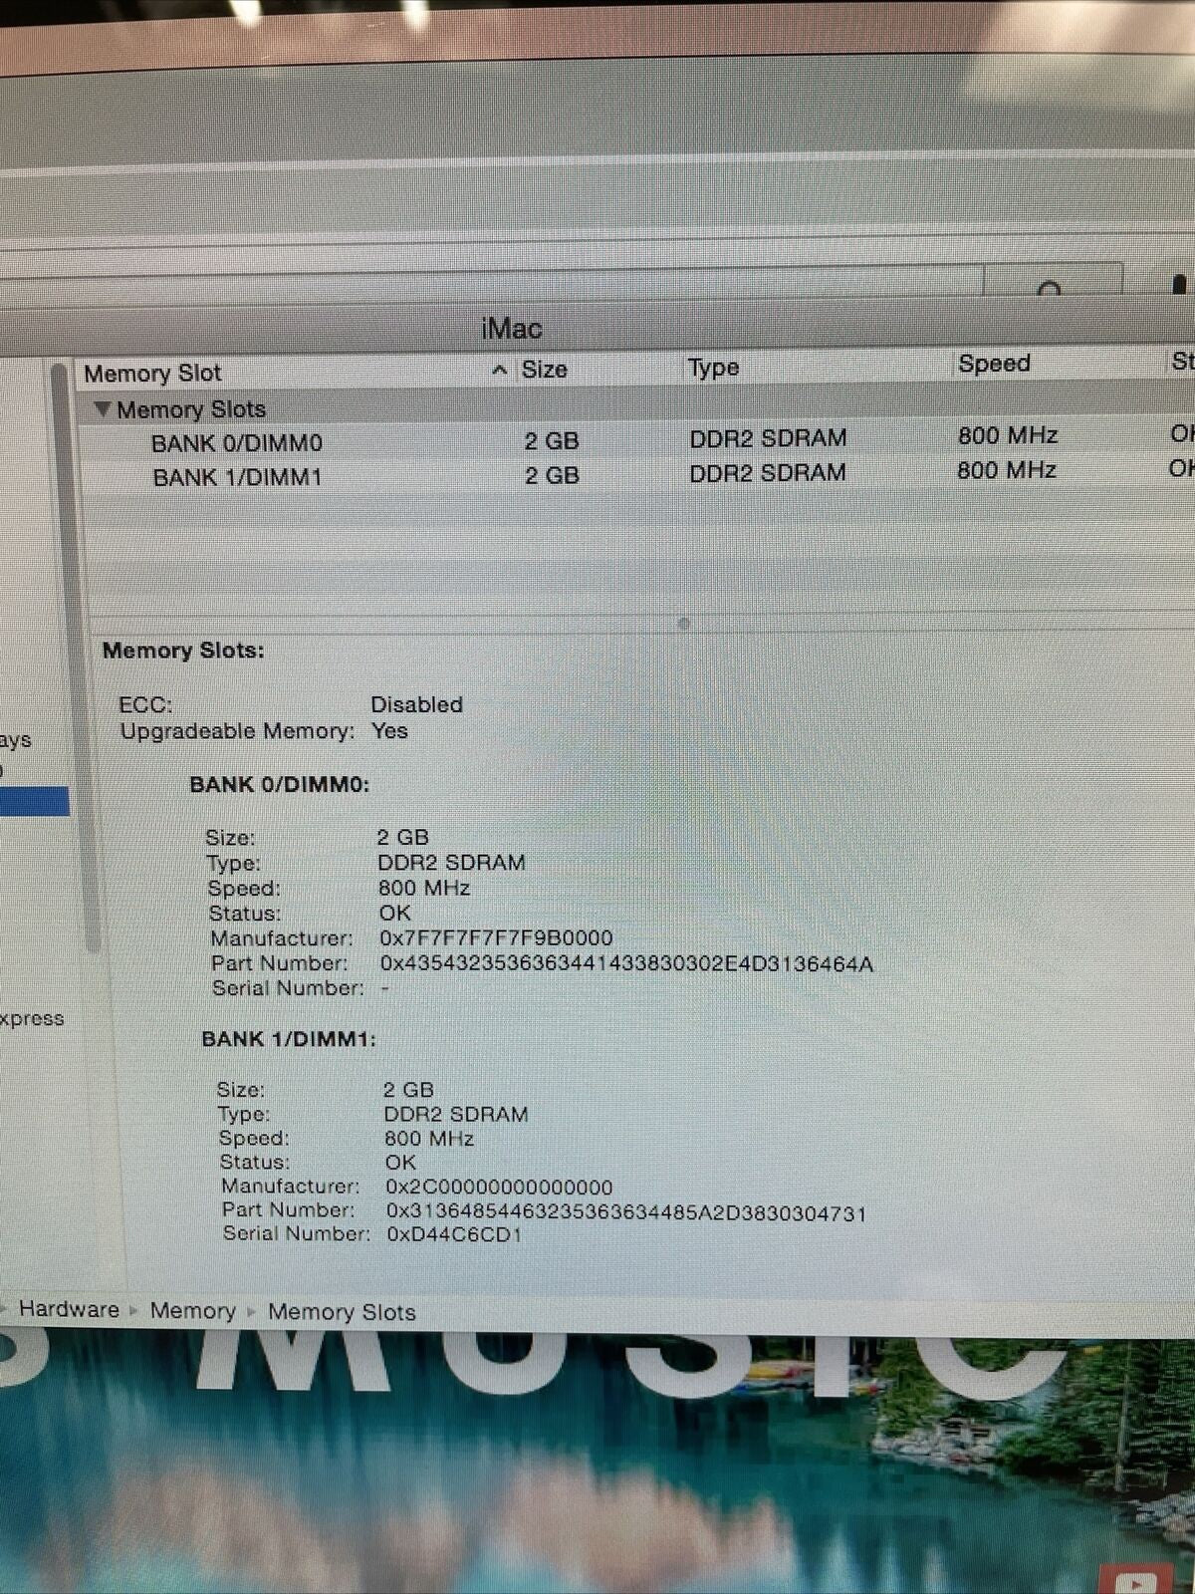Viewport: 1195px width, 1594px height.
Task: Click the ECC value Disabled
Action: click(416, 704)
